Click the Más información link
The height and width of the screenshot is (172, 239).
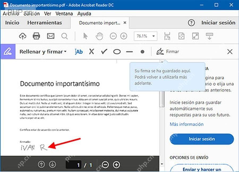pos(187,124)
